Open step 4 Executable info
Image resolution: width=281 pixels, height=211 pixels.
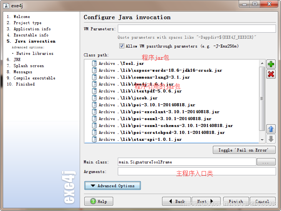point(28,35)
